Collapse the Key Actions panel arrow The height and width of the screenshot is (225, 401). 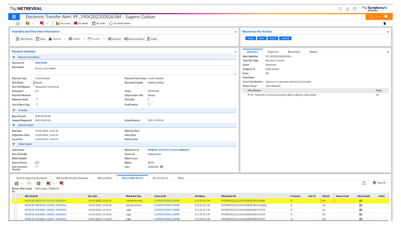(388, 32)
